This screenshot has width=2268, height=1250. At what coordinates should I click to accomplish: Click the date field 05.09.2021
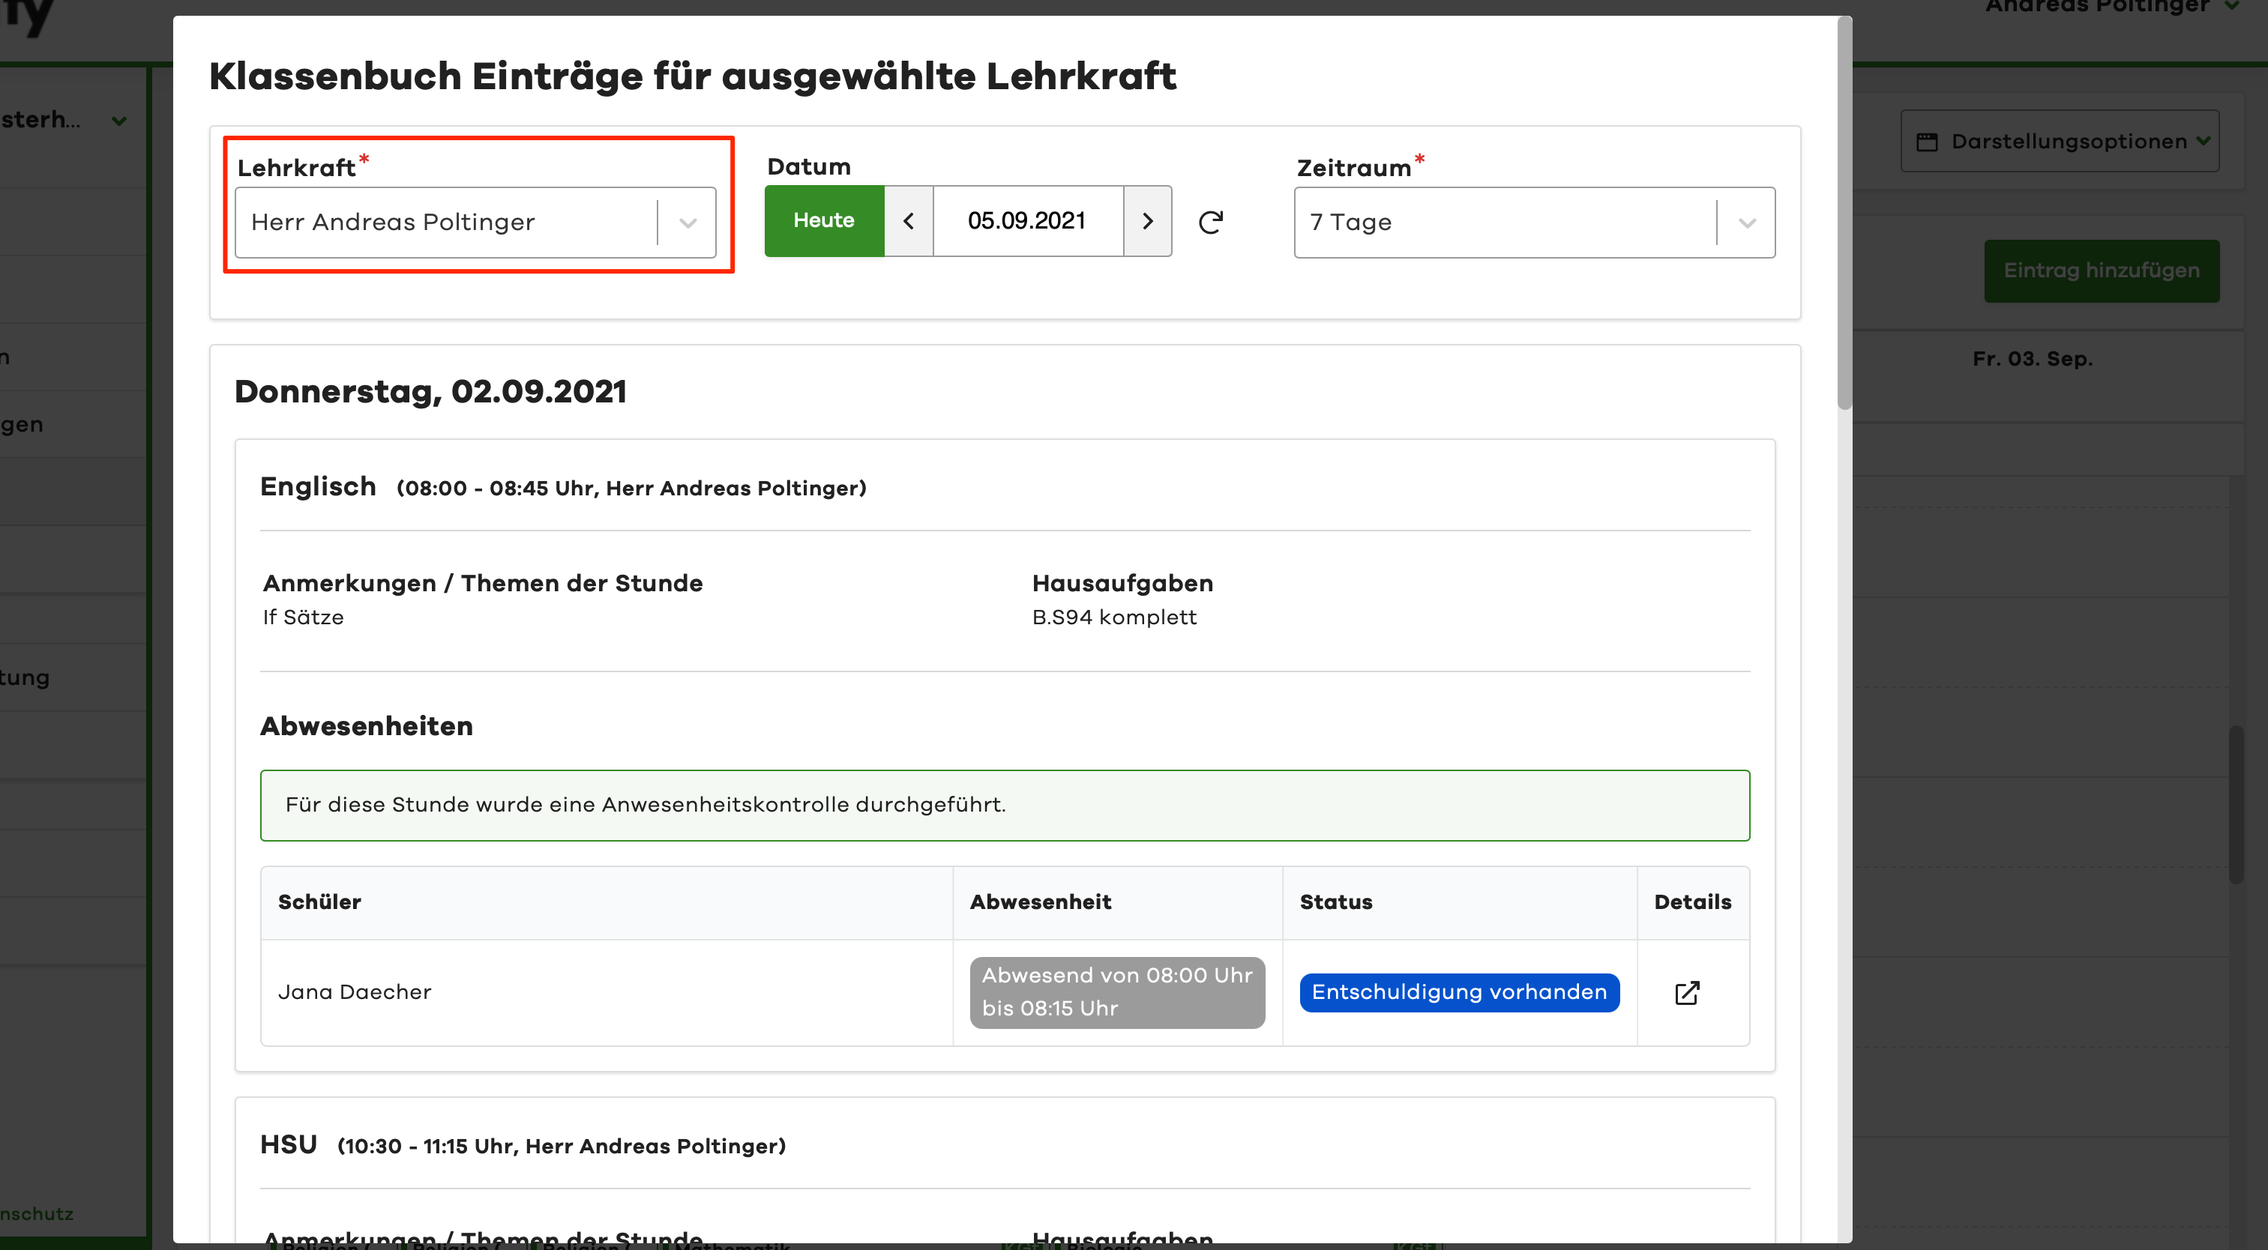(1026, 221)
